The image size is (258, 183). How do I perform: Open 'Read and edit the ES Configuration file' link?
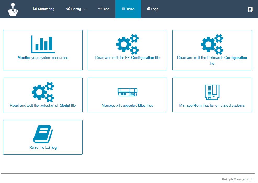127,58
